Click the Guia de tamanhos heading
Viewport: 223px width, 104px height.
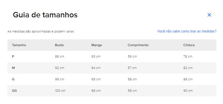tap(45, 15)
